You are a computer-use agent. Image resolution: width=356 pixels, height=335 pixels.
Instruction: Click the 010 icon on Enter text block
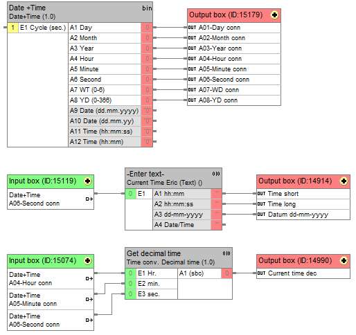tap(216, 174)
